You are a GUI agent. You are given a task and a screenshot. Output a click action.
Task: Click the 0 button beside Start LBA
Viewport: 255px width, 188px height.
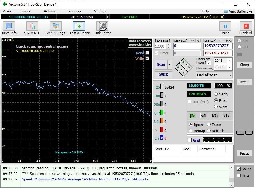point(198,41)
